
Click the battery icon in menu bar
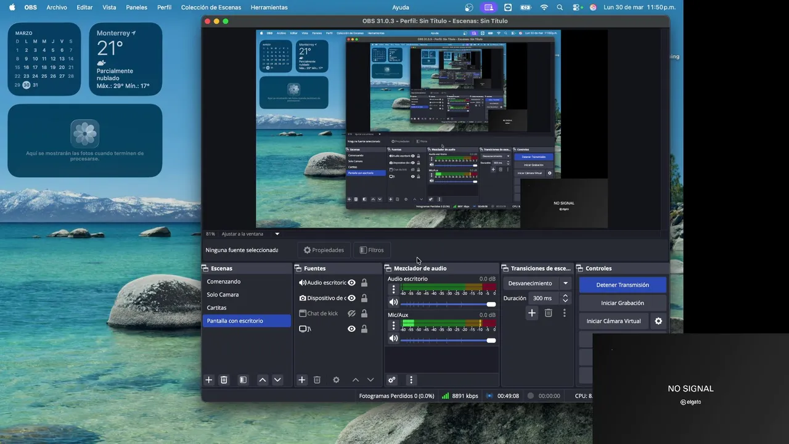526,7
